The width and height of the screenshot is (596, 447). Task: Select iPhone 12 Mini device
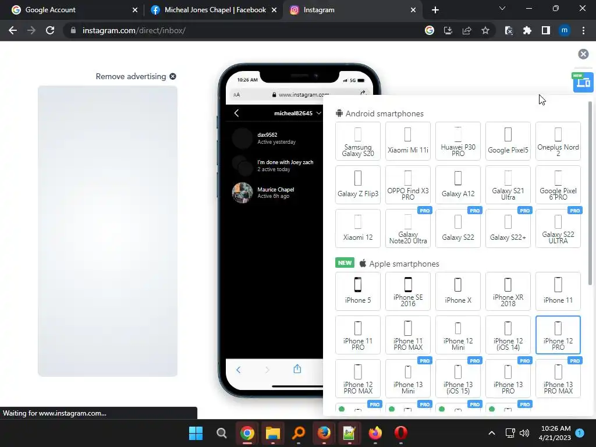458,335
